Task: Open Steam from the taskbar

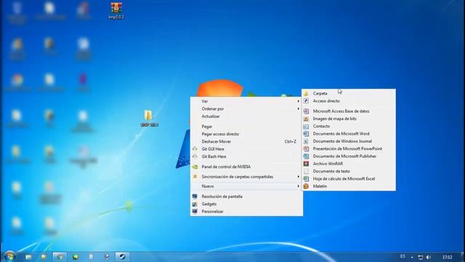Action: (122, 257)
